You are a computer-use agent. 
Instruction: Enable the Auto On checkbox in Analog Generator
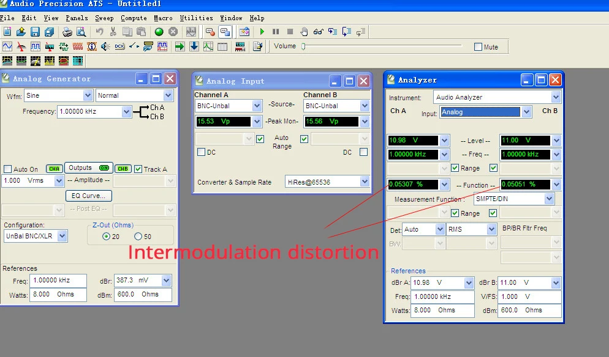click(x=8, y=169)
